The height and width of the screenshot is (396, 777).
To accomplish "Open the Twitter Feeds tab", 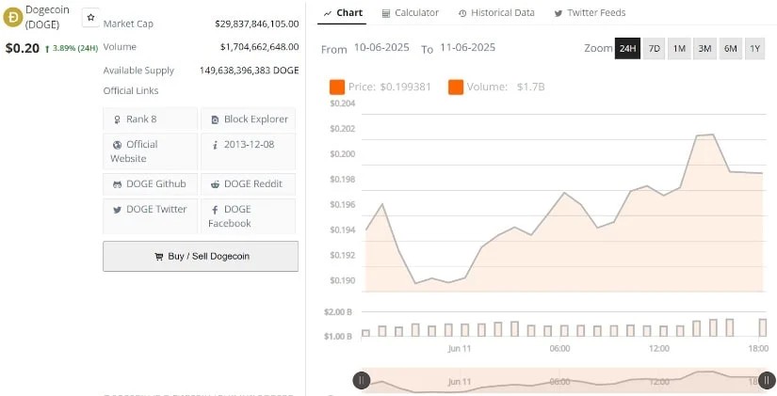I will click(x=590, y=13).
